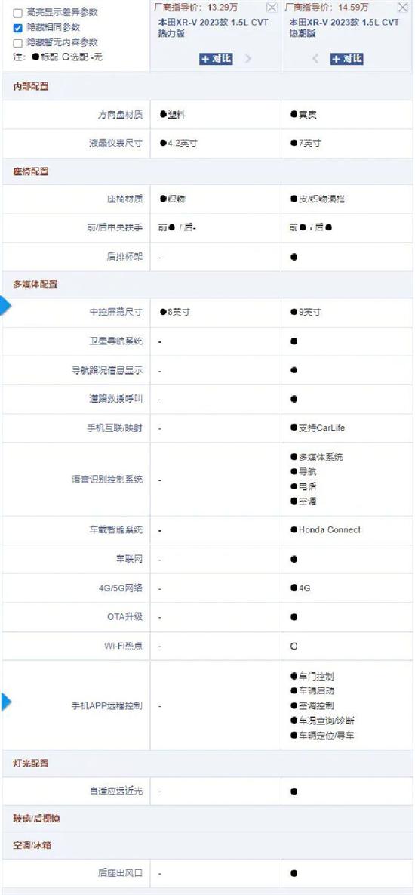415x895 pixels.
Task: Select the 灯光配置 section heading
Action: tap(31, 763)
